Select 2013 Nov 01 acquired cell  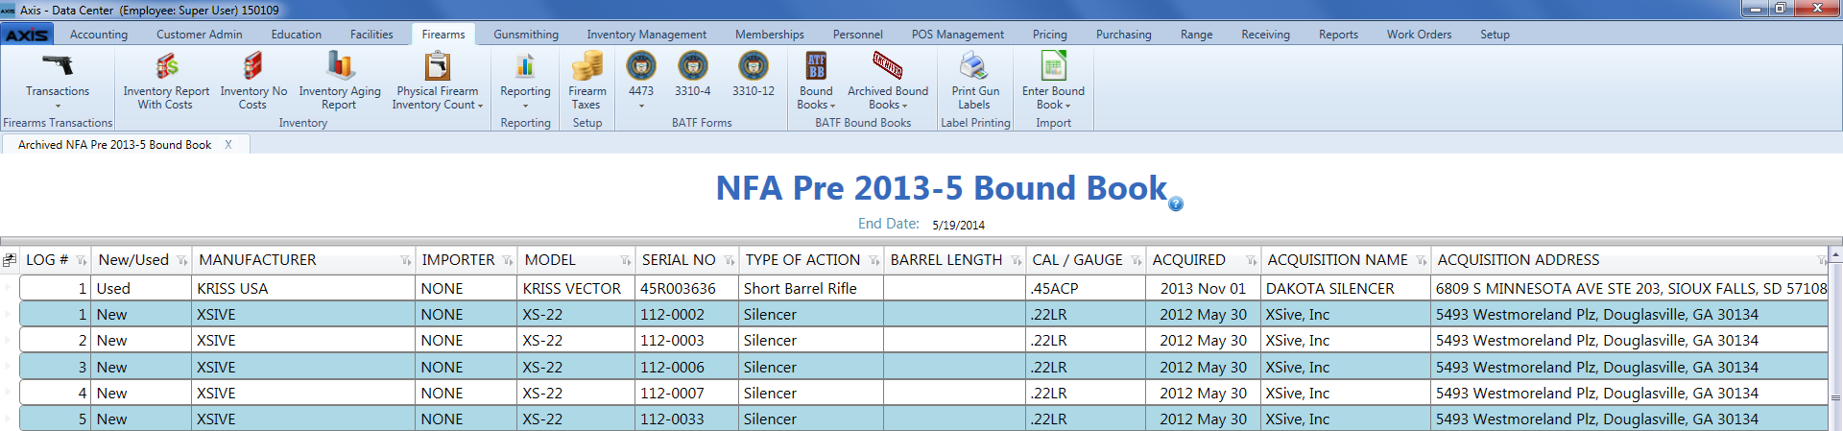tap(1203, 288)
